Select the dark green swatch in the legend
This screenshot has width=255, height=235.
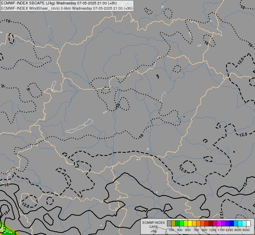click(177, 223)
